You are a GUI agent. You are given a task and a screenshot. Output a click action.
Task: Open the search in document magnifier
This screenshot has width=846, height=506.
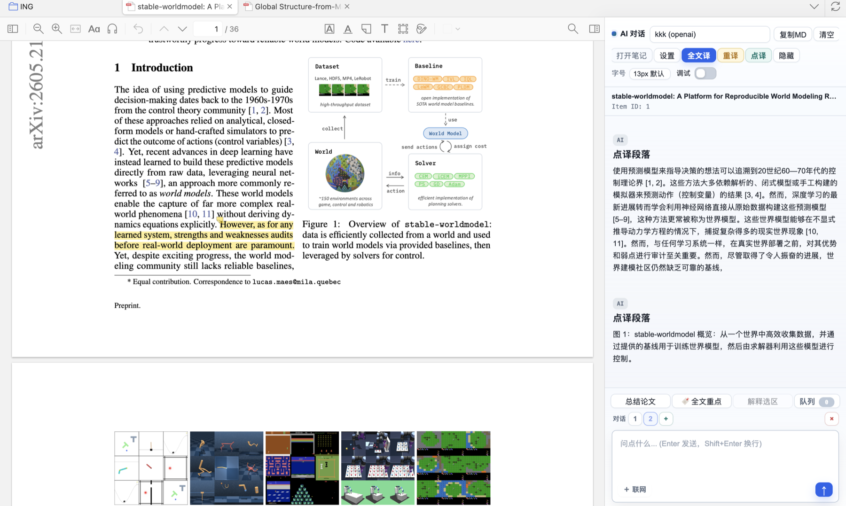click(573, 29)
